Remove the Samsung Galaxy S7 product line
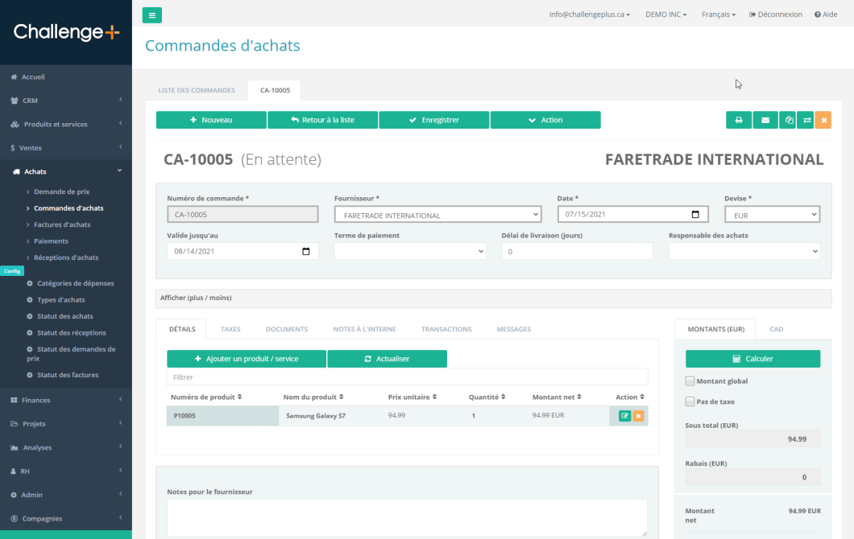854x539 pixels. click(638, 416)
